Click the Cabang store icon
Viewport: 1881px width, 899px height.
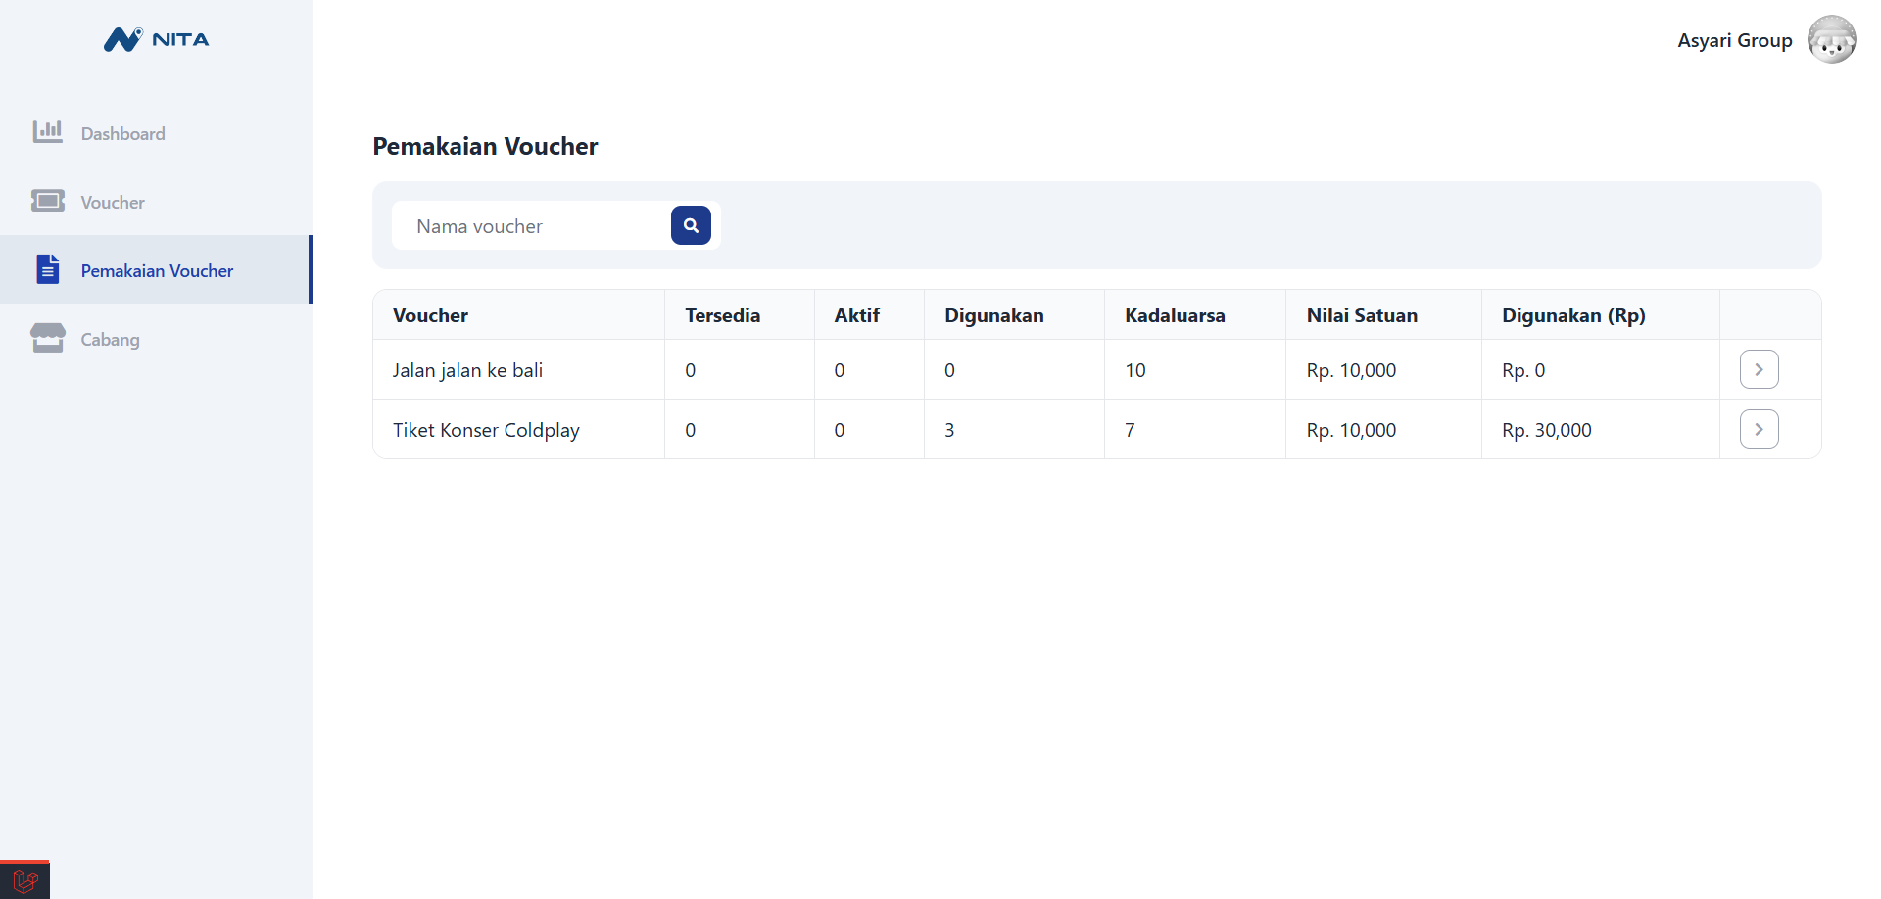(48, 338)
